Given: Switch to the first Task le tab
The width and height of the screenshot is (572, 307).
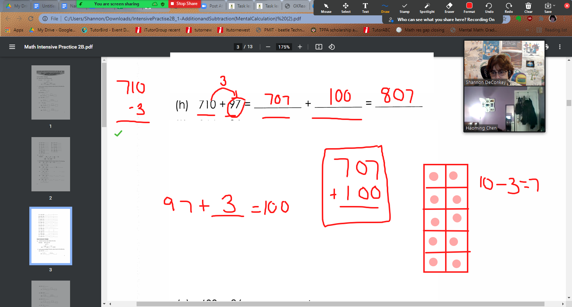Looking at the screenshot, I should tap(240, 6).
